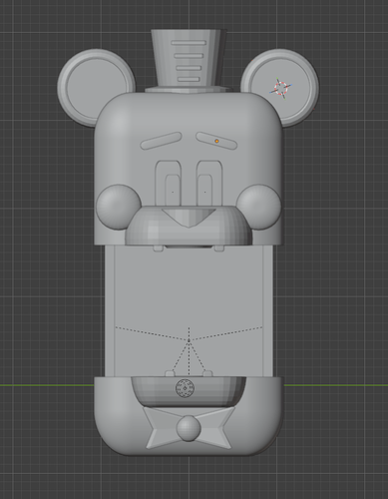The width and height of the screenshot is (388, 499).
Task: Click the triangular nose on the snout
Action: click(189, 218)
